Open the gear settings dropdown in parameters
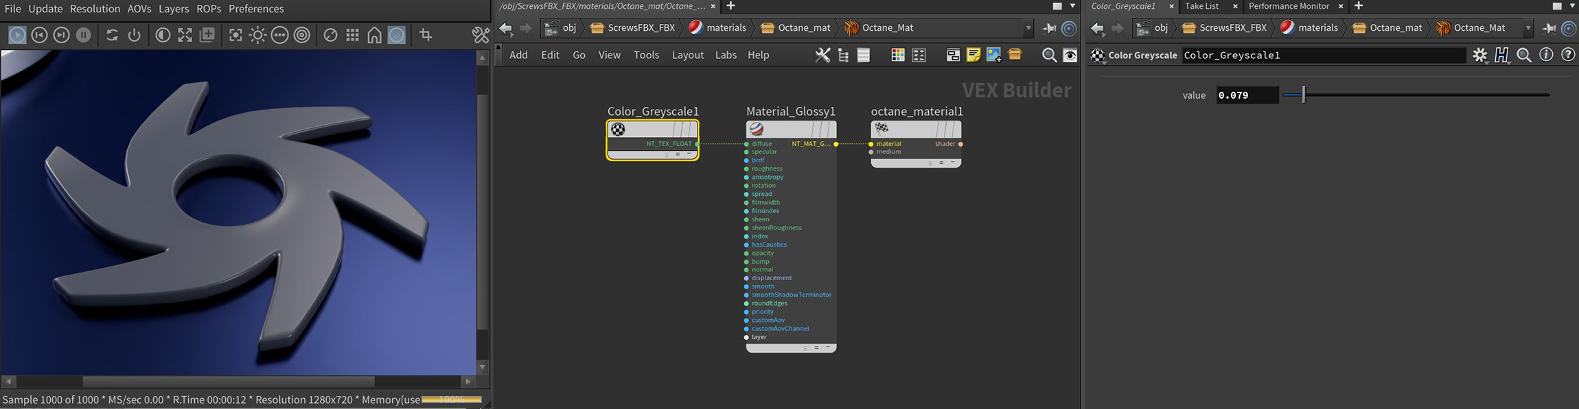This screenshot has width=1579, height=409. (1479, 55)
